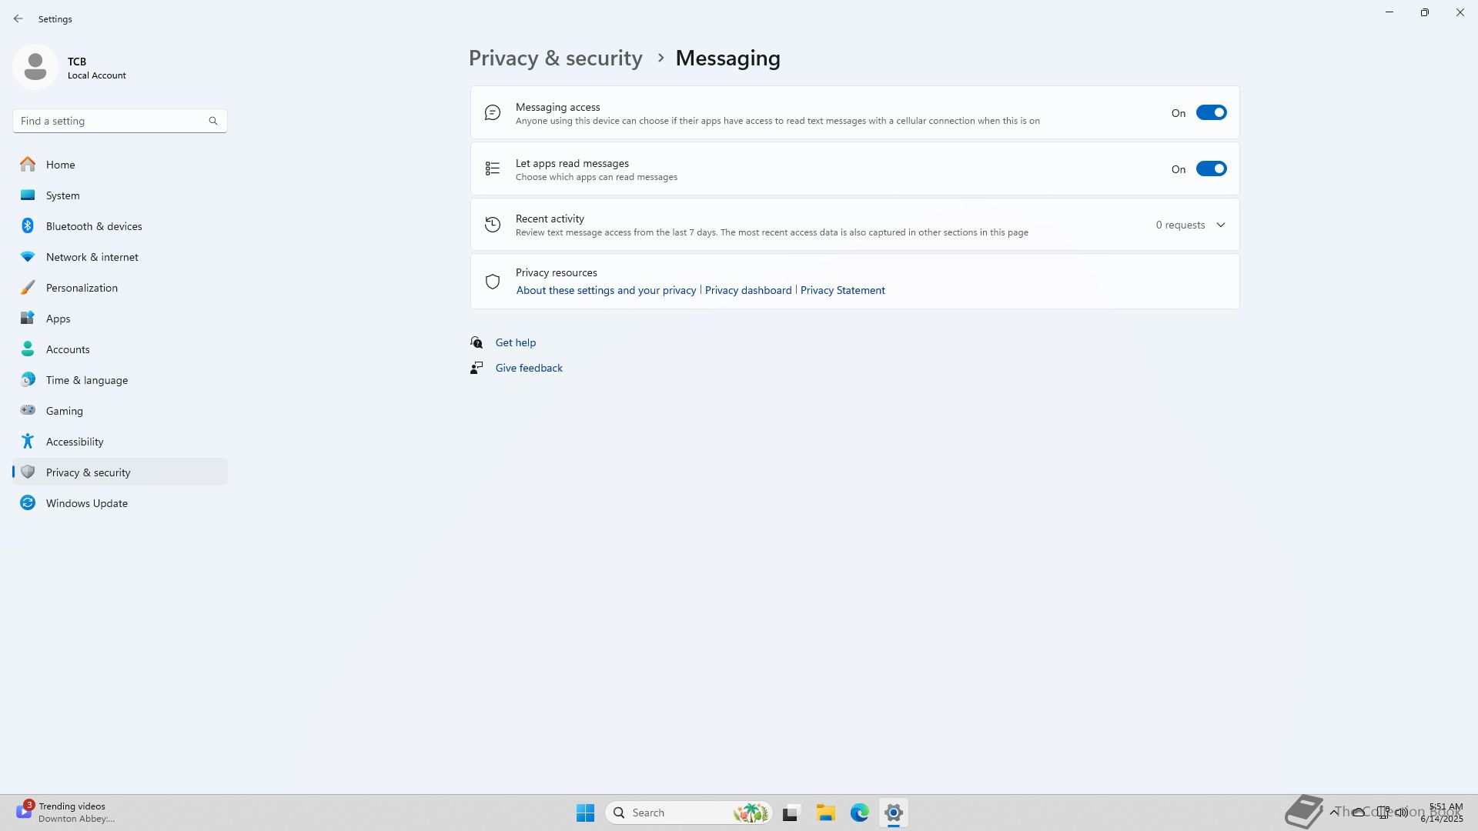Click the Windows Start button

coord(585,813)
